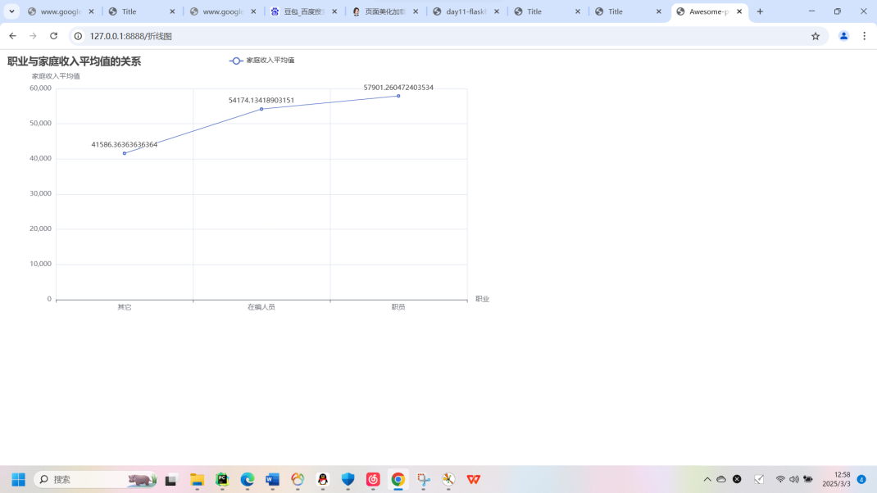
Task: Click the battery status icon in tray
Action: (x=808, y=480)
